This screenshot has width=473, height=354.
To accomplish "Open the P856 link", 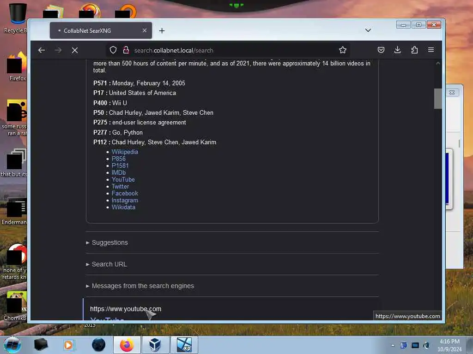I will point(119,159).
